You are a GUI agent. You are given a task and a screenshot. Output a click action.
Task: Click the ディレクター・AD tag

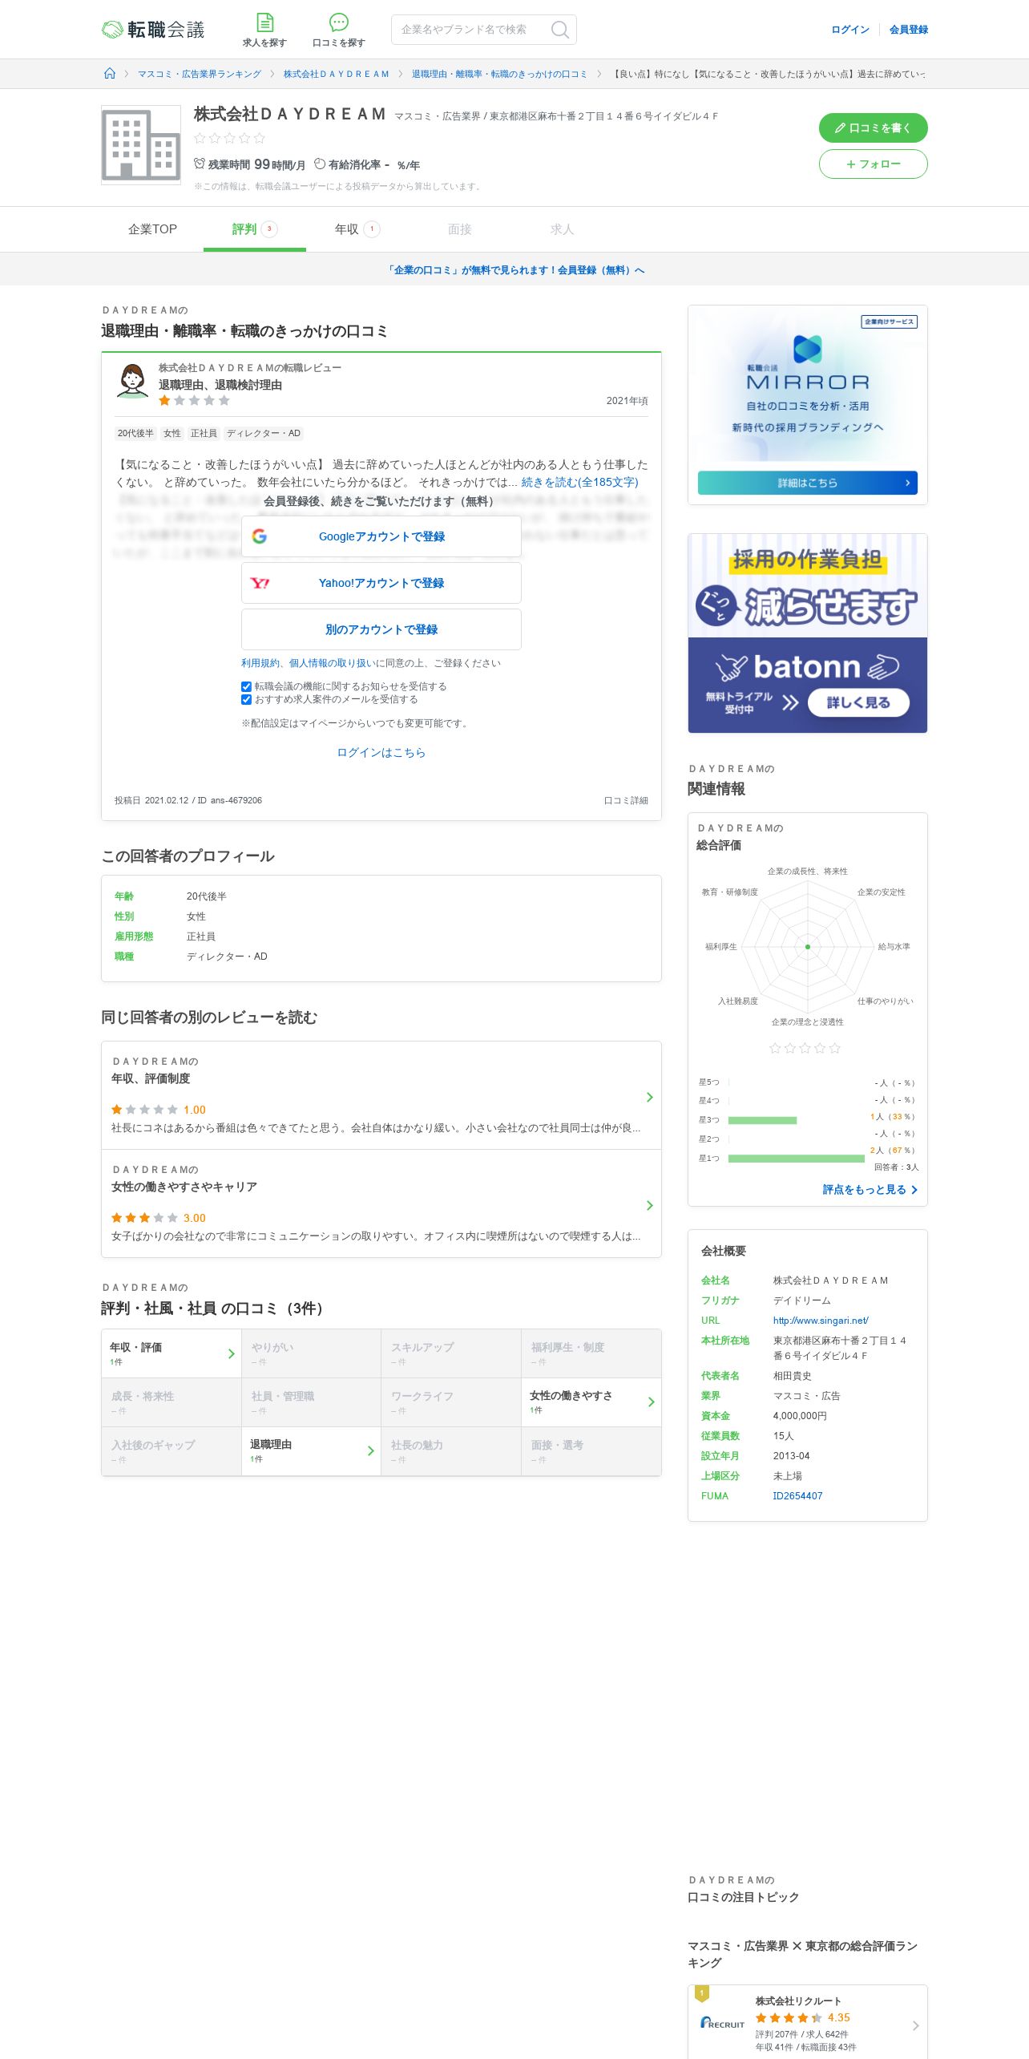[x=264, y=433]
